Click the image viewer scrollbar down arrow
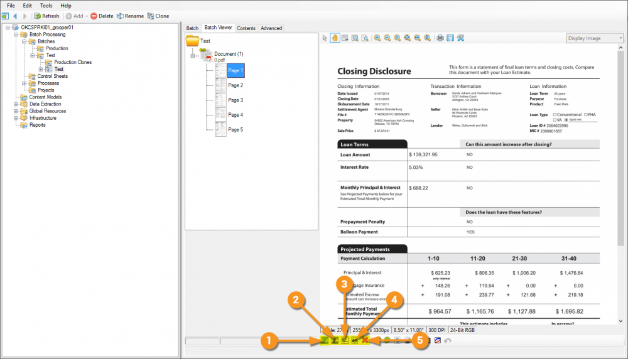Screen dimensions: 628x359 621,321
